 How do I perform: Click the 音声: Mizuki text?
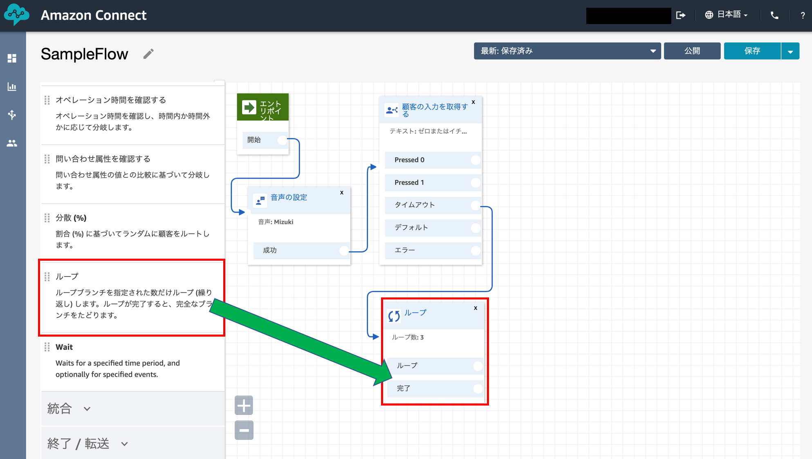[x=276, y=222]
